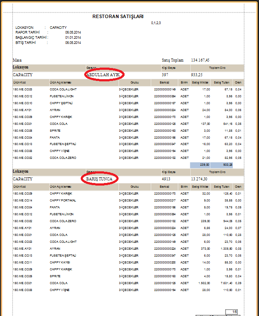
Task: Click the sales amount 7.631,40
Action: 227,283
